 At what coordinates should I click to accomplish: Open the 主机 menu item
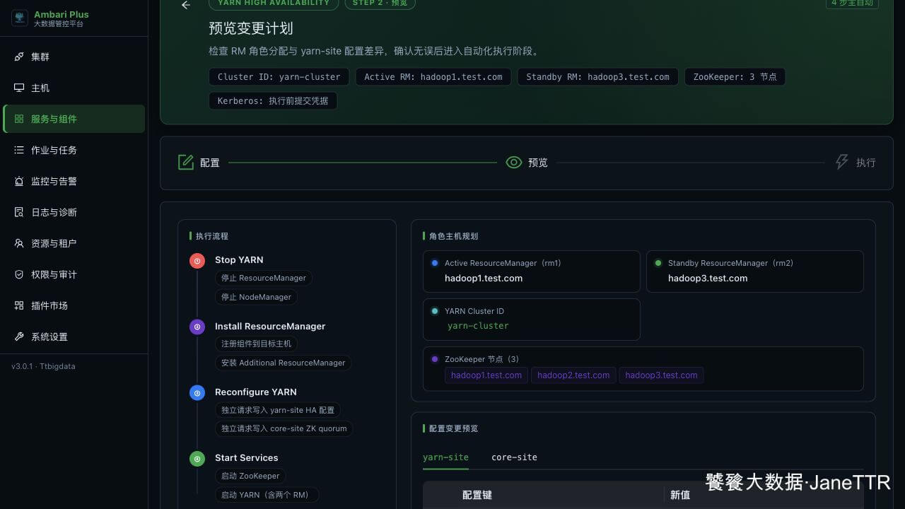click(x=74, y=88)
